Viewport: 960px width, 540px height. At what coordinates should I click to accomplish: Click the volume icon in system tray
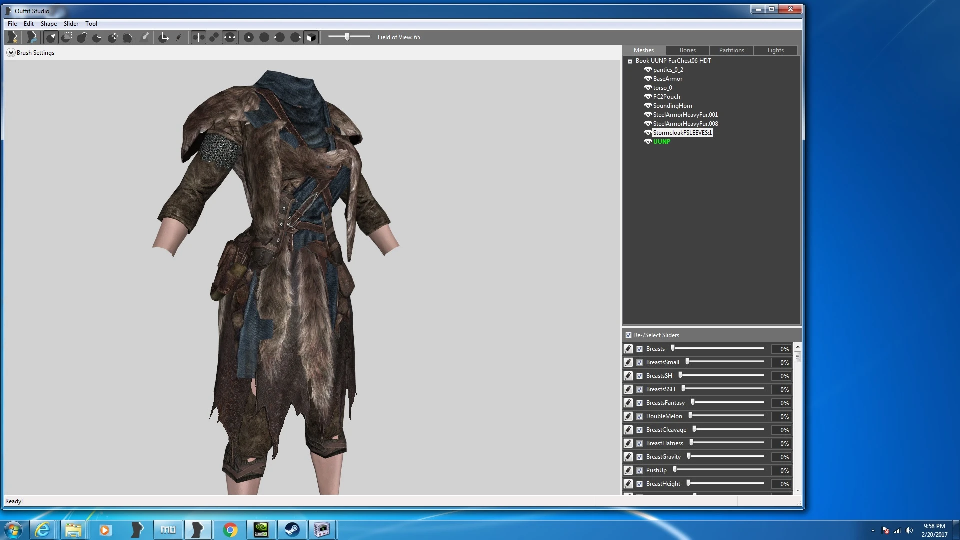[x=909, y=530]
